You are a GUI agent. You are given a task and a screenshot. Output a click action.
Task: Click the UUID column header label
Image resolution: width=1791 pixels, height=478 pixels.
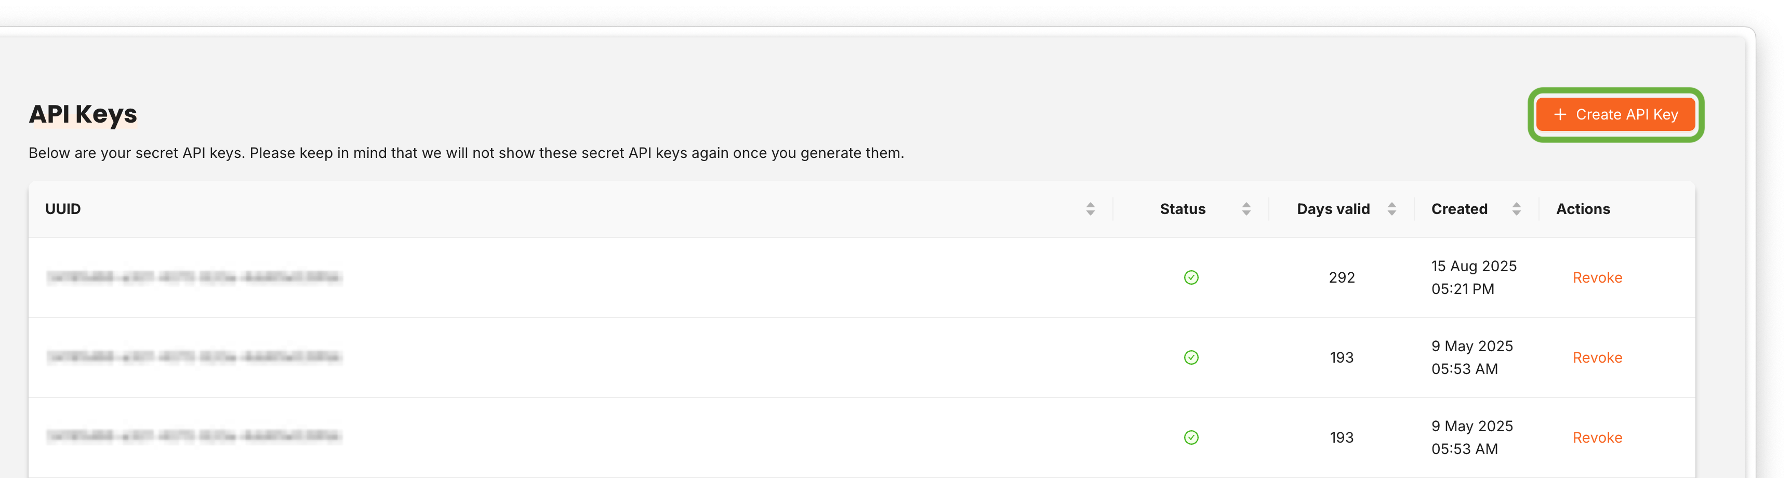coord(63,209)
